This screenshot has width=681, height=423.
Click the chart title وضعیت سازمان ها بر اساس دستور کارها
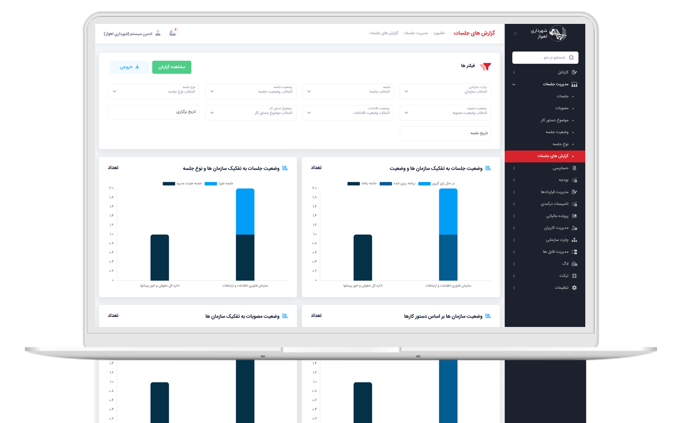click(444, 316)
